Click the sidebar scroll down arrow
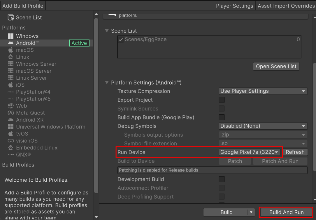316x220 pixels. click(96, 217)
